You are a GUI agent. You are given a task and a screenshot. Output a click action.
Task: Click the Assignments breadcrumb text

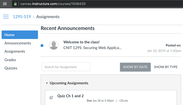pyautogui.click(x=48, y=17)
